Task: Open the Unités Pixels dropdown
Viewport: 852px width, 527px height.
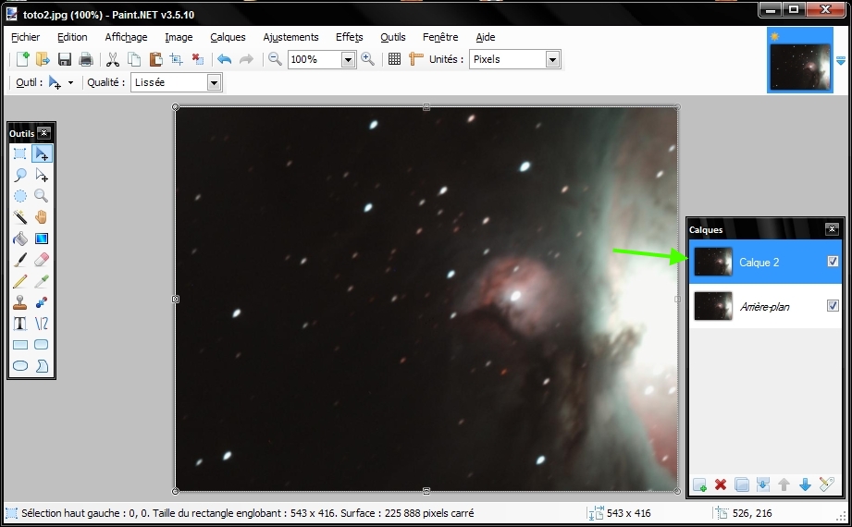Action: [552, 60]
